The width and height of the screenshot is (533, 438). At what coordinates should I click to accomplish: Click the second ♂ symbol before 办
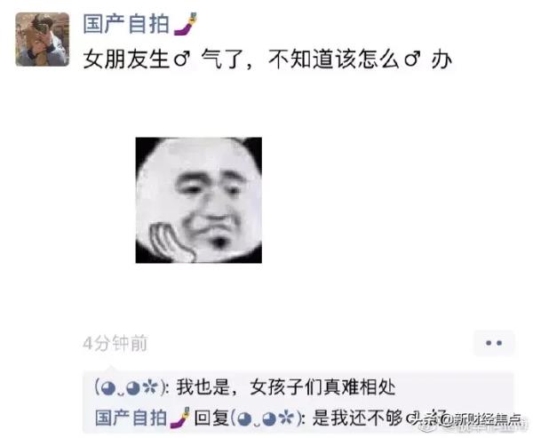pos(413,60)
